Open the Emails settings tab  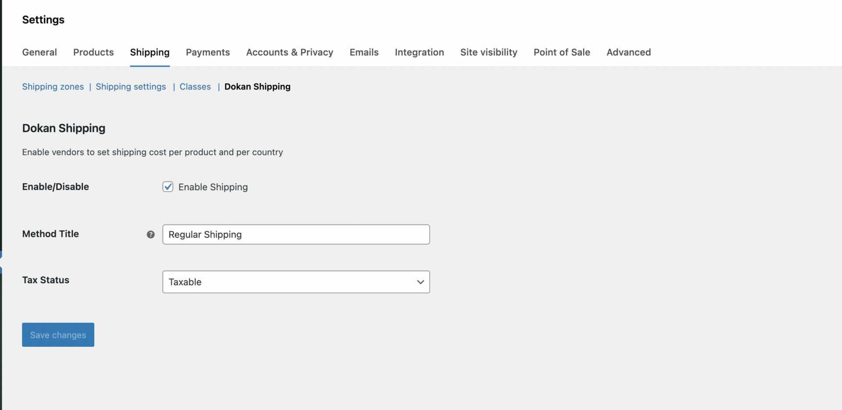pyautogui.click(x=364, y=52)
